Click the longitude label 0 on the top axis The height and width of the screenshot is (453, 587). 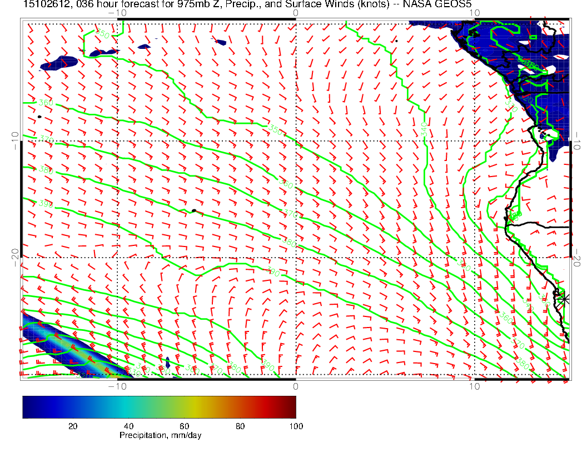[x=295, y=13]
